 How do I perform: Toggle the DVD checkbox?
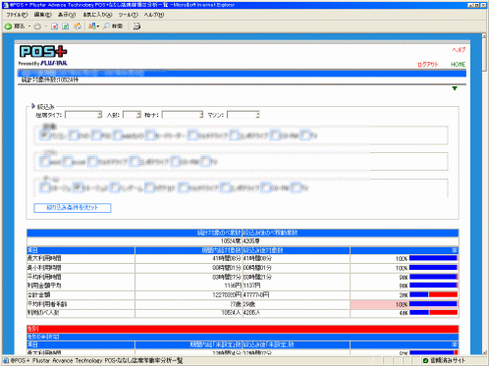point(75,135)
